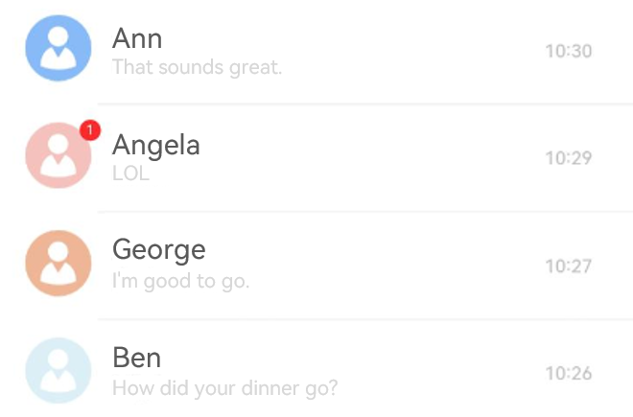This screenshot has height=417, width=633.
Task: Tap Angela's pink profile avatar
Action: 59,155
